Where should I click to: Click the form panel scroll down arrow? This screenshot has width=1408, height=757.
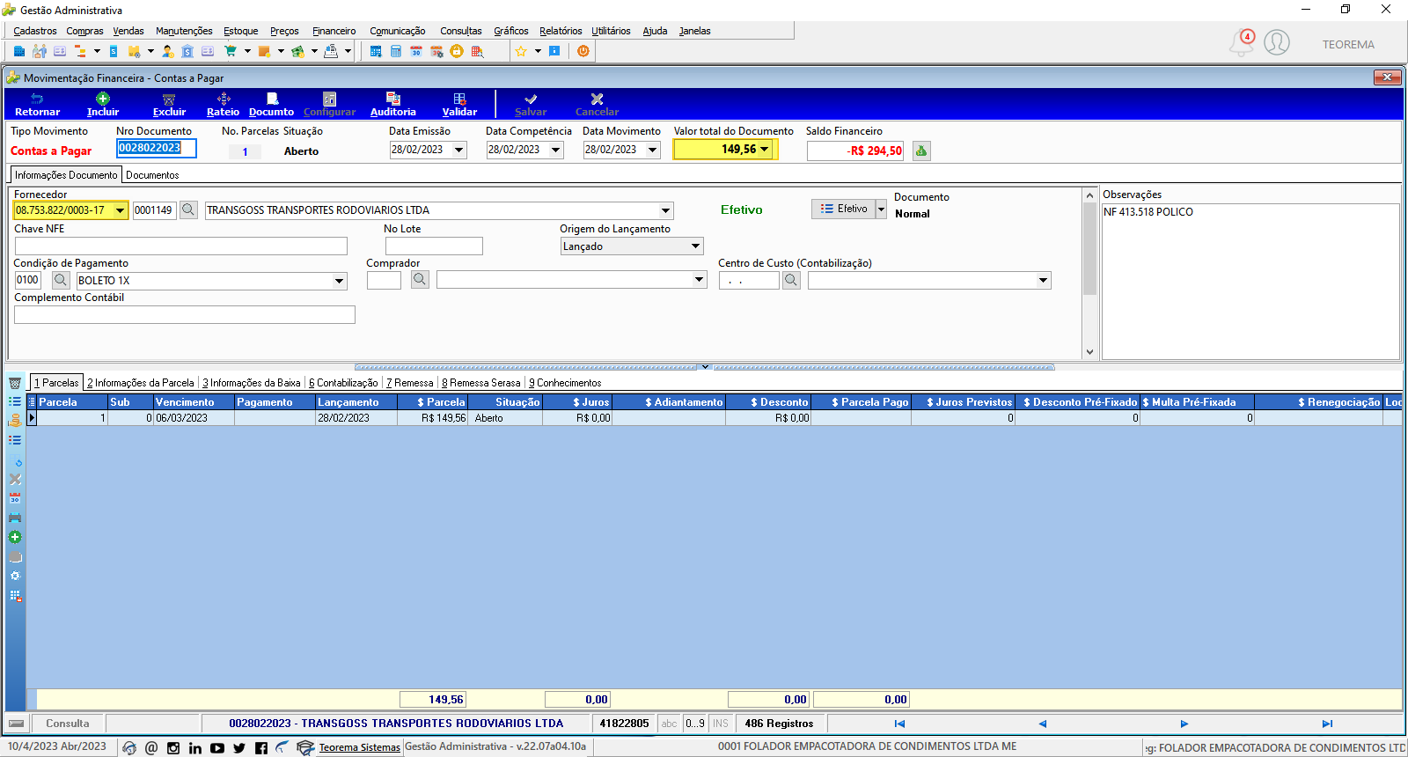pyautogui.click(x=1089, y=352)
